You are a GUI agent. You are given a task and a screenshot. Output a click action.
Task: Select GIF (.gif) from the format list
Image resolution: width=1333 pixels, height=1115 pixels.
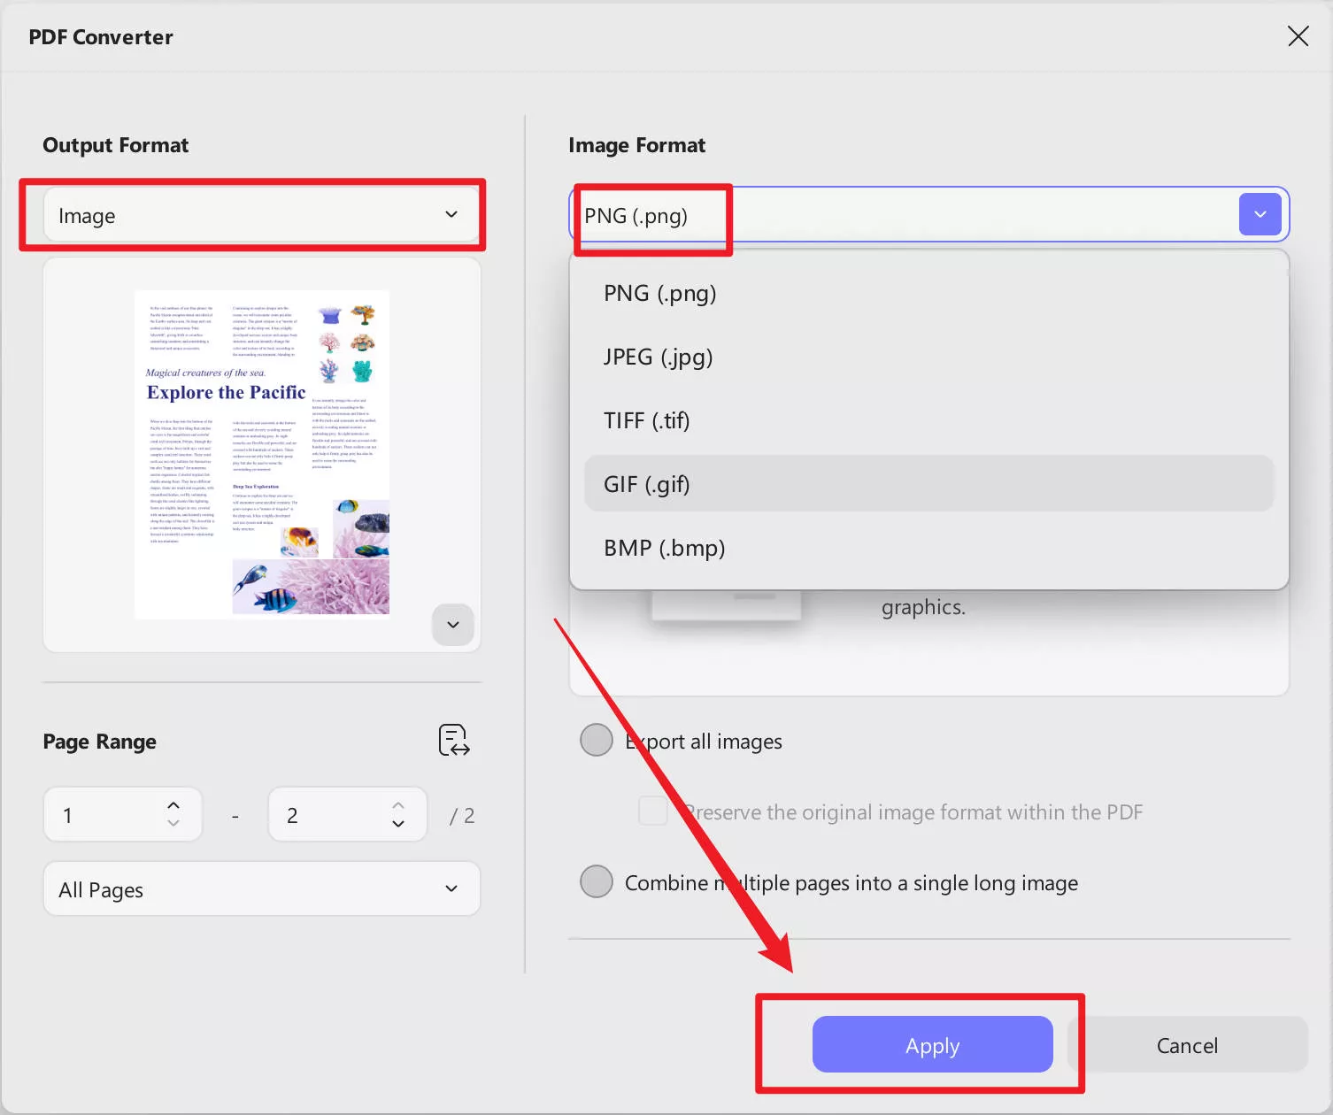[646, 484]
